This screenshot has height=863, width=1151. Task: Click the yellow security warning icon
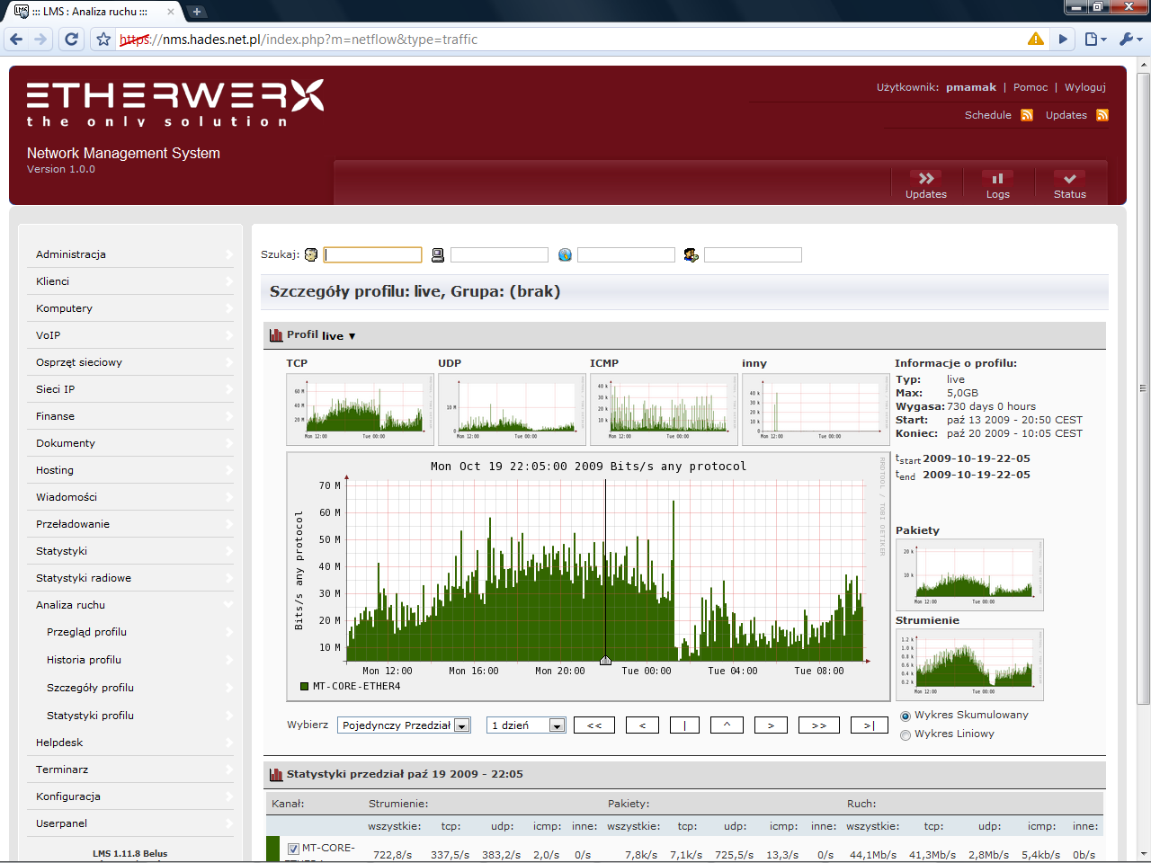point(1036,39)
